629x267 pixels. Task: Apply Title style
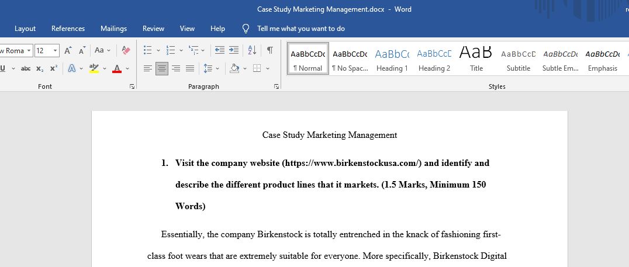(x=476, y=58)
